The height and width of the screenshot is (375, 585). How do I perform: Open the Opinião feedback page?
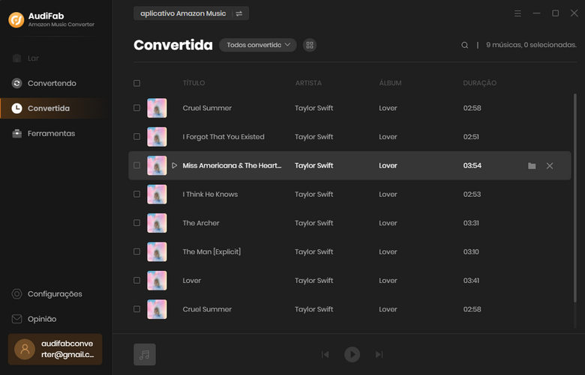coord(56,319)
